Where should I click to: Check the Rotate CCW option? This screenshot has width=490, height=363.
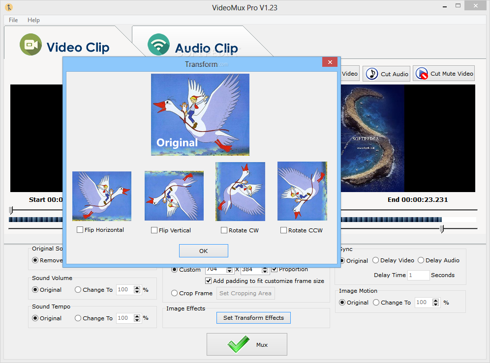[x=283, y=230]
